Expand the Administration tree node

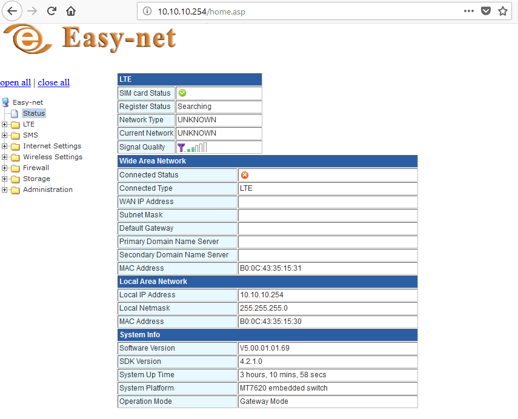click(x=4, y=190)
